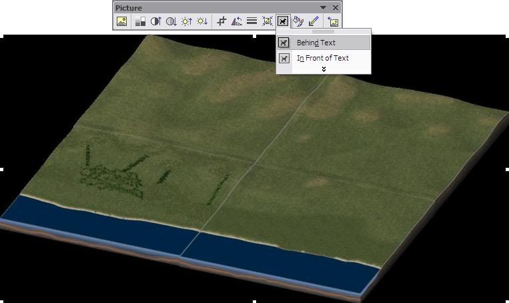
Task: Grab the wrapping menu's move handle
Action: [324, 32]
